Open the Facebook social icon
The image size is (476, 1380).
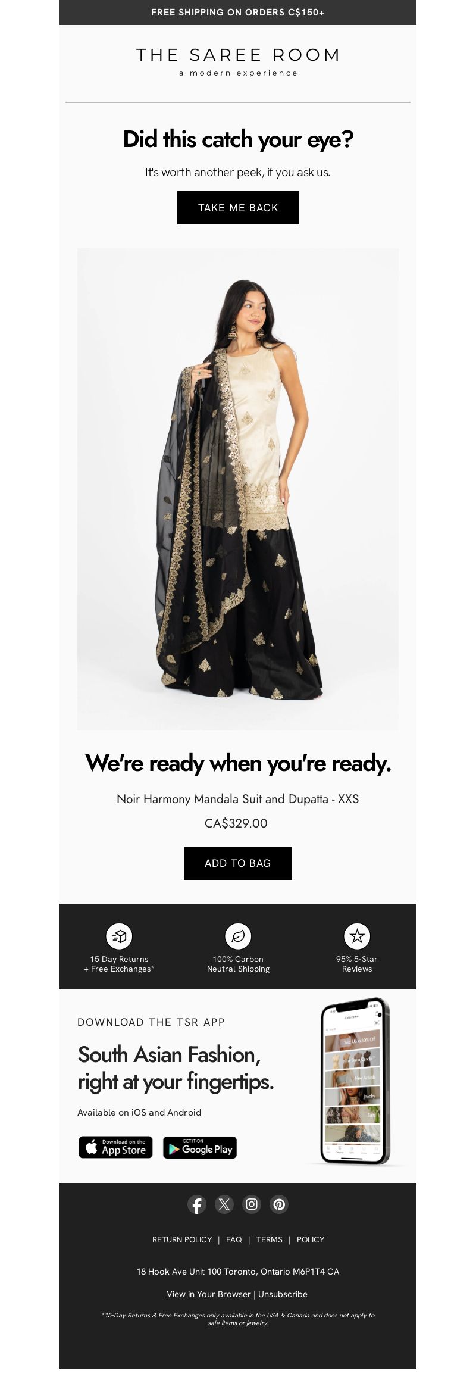pos(197,1204)
